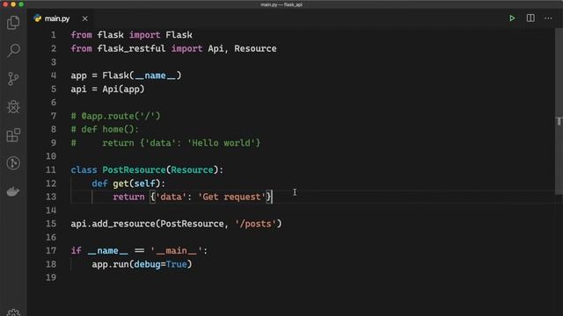Click the 'PostResource' class name

(x=134, y=169)
